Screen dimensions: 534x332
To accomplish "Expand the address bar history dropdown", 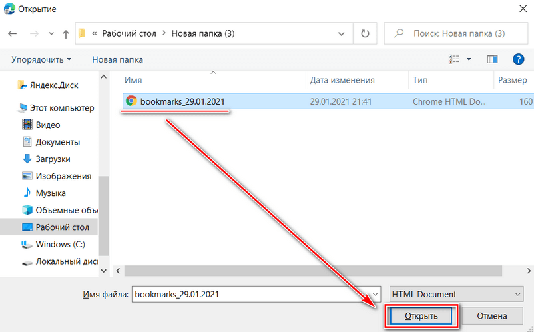I will click(x=341, y=34).
